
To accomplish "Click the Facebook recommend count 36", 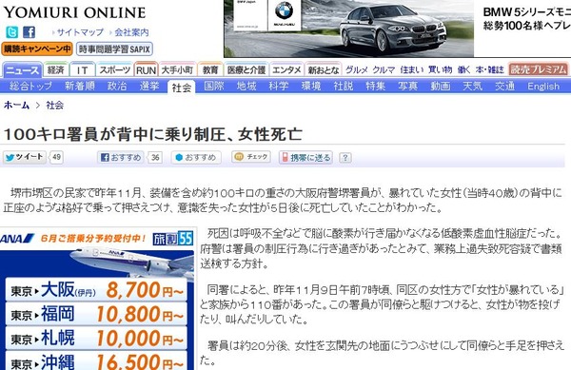I will (155, 157).
